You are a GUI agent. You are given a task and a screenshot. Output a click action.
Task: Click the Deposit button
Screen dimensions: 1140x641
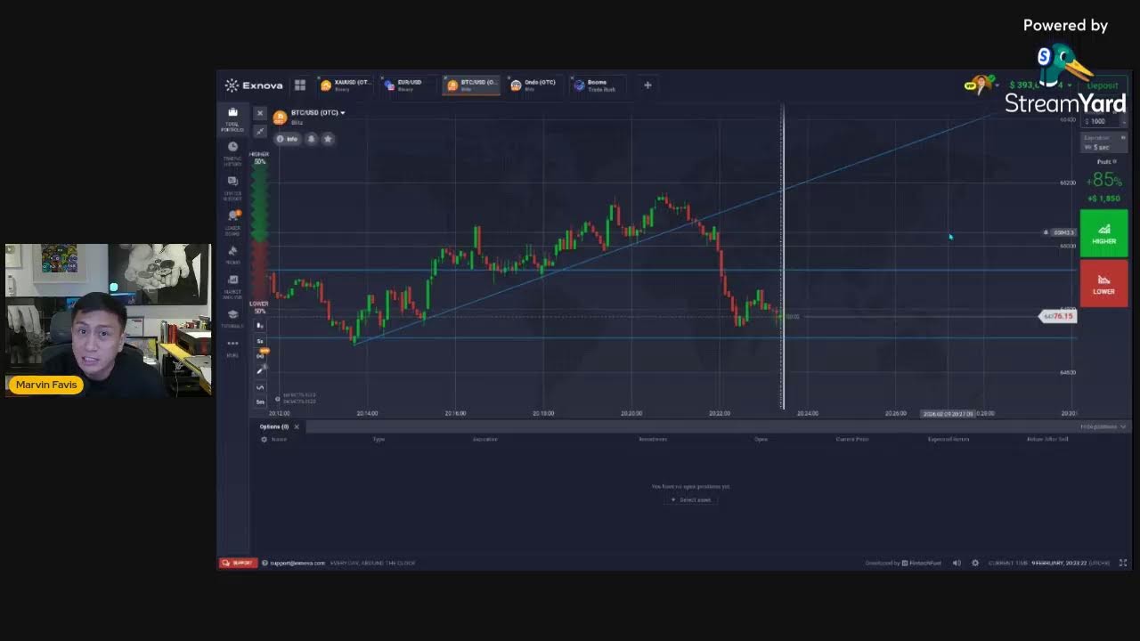pyautogui.click(x=1103, y=85)
